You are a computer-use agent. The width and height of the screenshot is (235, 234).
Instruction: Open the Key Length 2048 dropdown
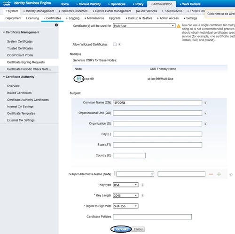[125, 195]
